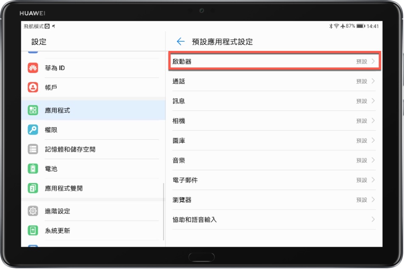Tap the 預設 value on 電子郵件 row
Viewport: 404px width, 270px height.
[x=361, y=180]
